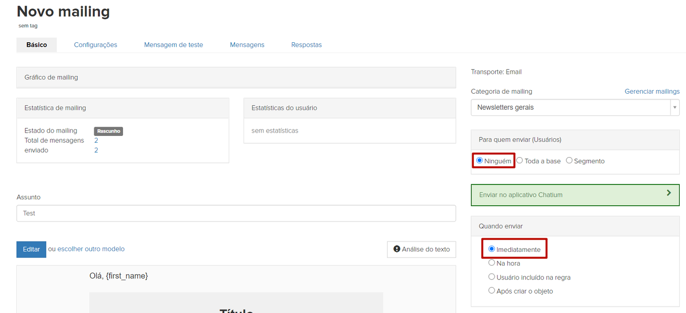Screen dimensions: 686x313
Task: Expand Enviar no aplicativo Chatium panel
Action: click(x=575, y=195)
